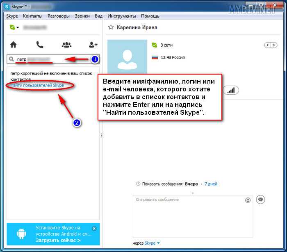Focus the Отправить сообщение text box
The width and height of the screenshot is (287, 252).
193,216
